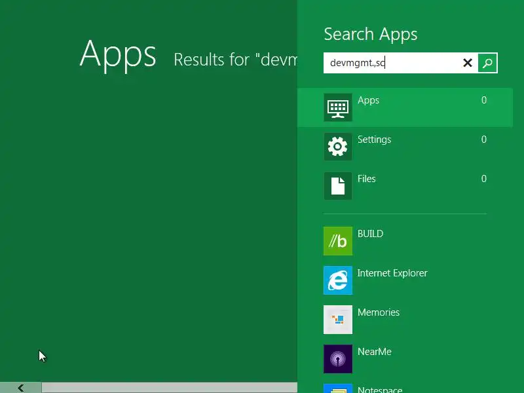Click the Memories app name

click(379, 312)
